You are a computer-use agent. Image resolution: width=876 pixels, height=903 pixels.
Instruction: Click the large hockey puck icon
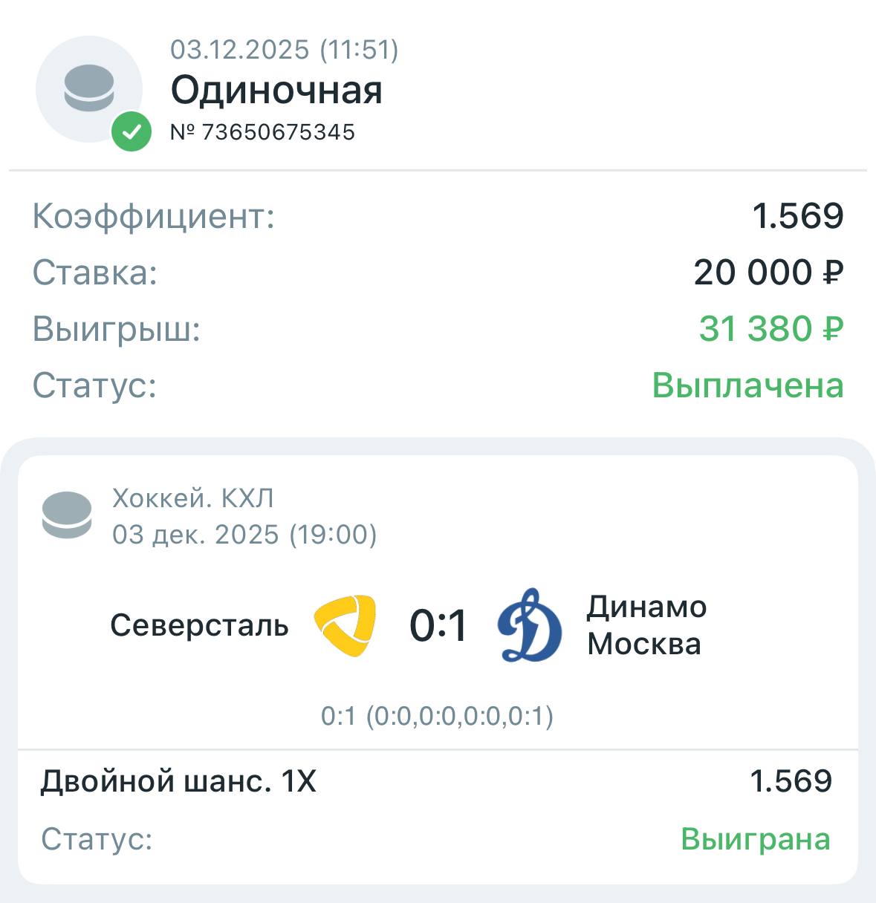(x=88, y=88)
